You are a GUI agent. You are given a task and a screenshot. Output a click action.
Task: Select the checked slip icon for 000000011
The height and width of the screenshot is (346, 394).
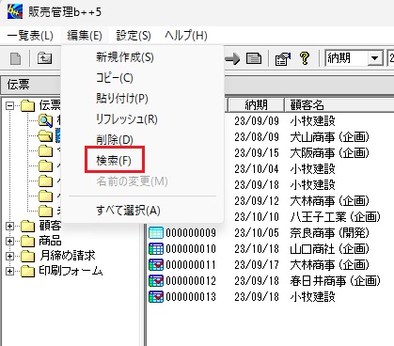point(156,265)
